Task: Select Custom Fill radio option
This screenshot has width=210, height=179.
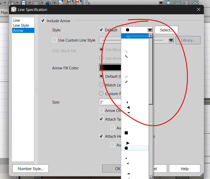Action: point(101,93)
